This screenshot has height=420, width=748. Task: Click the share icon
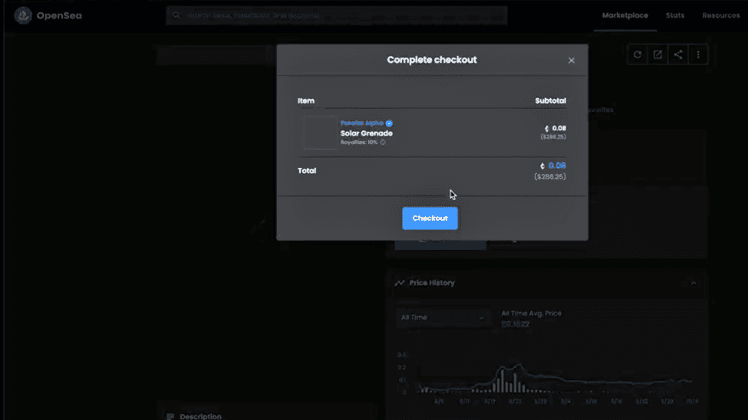click(678, 55)
